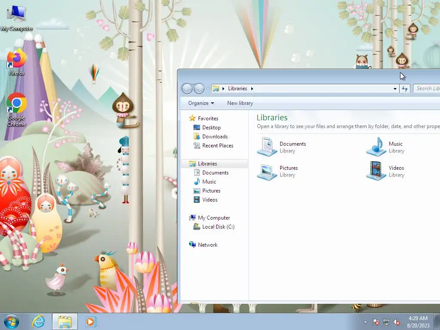The width and height of the screenshot is (440, 330).
Task: Select Favorites in the navigation pane
Action: [x=208, y=119]
